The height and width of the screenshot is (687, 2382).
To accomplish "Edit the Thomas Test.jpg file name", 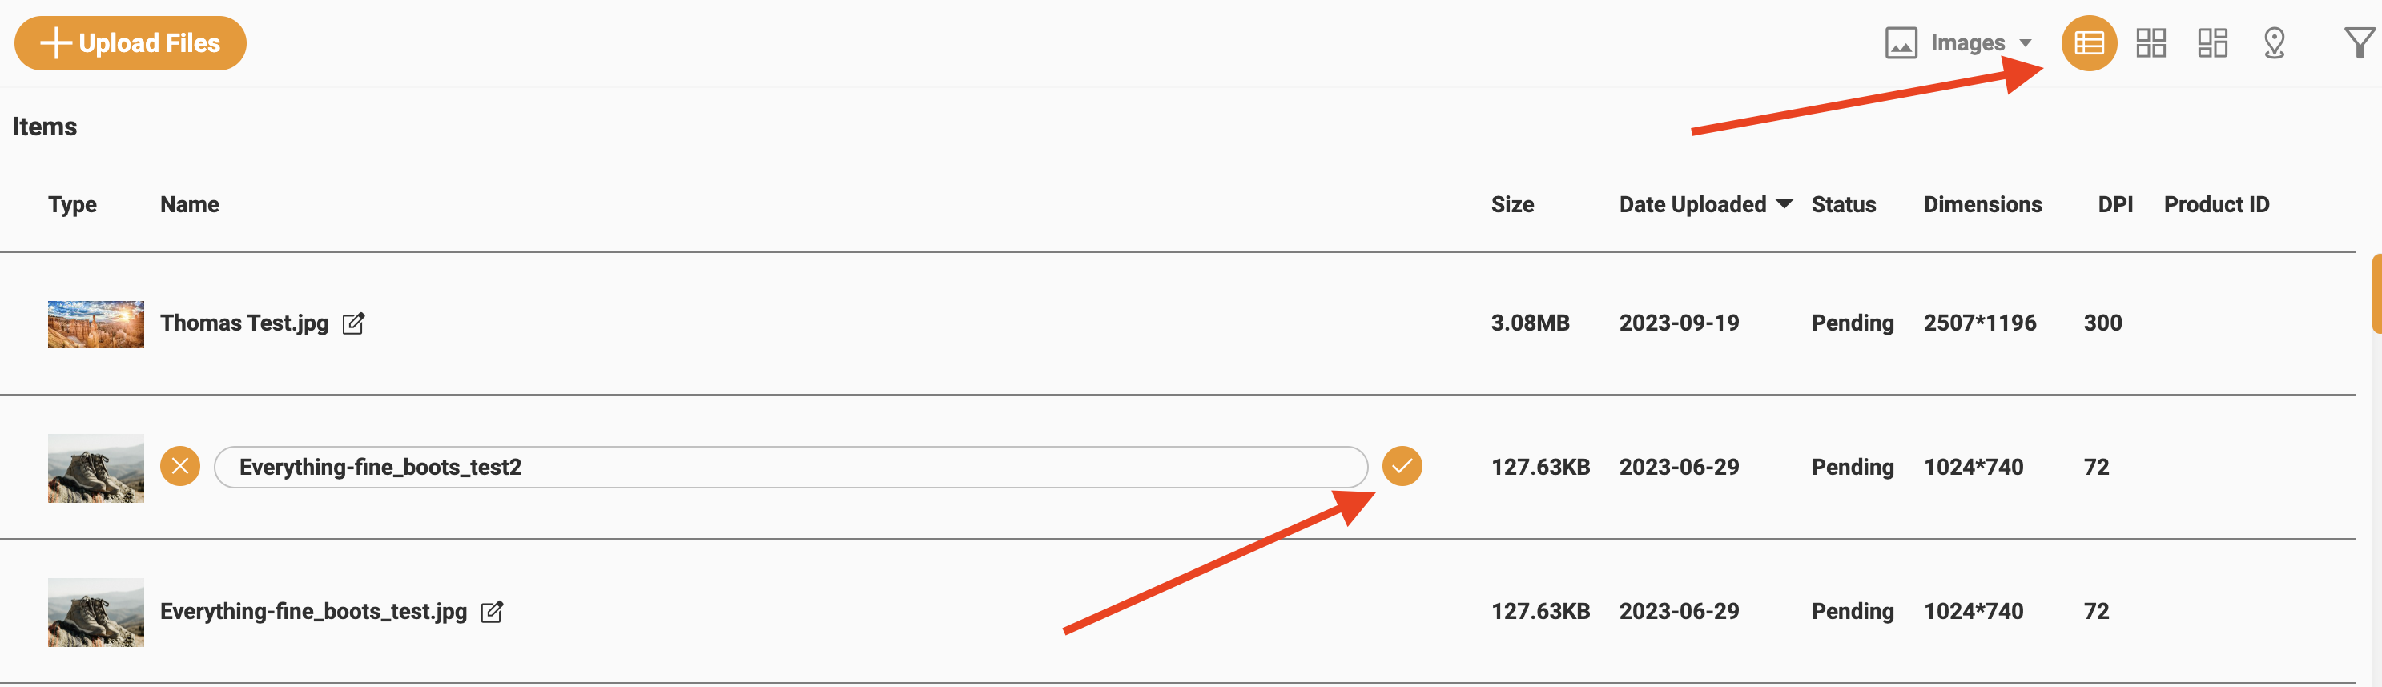I will (x=353, y=323).
